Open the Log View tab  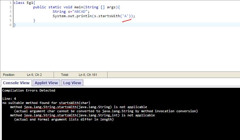click(x=72, y=83)
